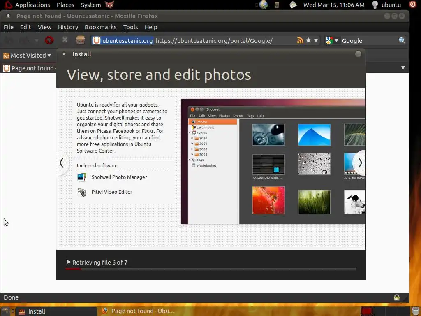Click the Pitivi Video Editor icon

(82, 192)
